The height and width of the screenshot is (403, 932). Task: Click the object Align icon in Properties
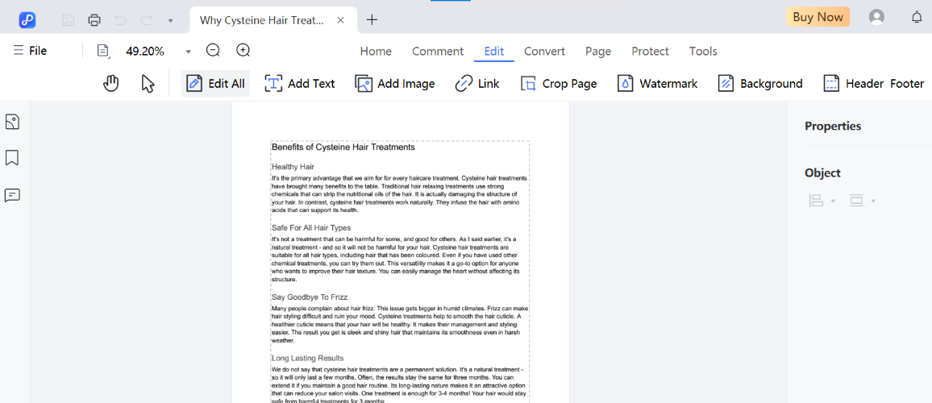coord(816,201)
